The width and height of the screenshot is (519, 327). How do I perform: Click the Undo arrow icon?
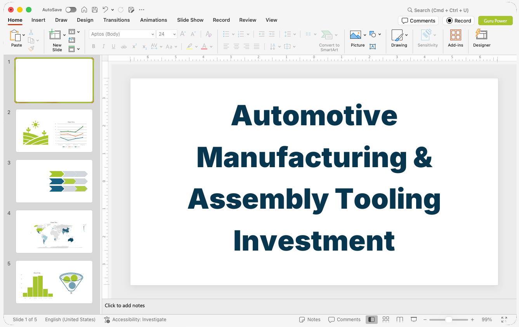(105, 10)
